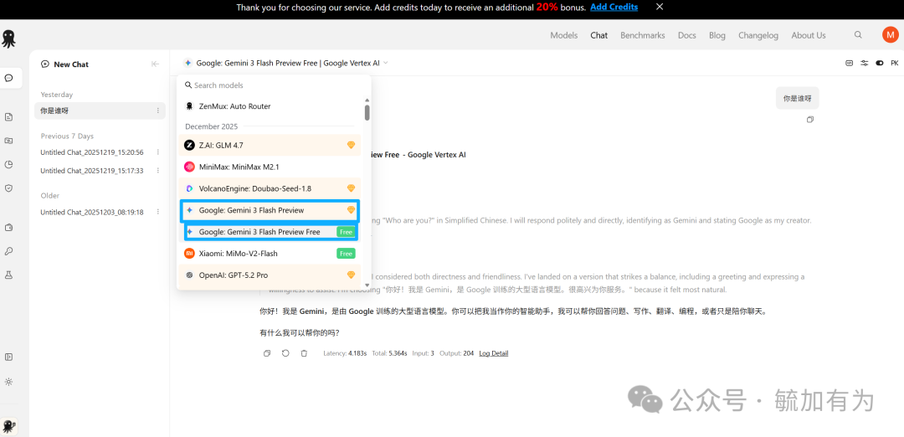Toggle the switch next to PK
This screenshot has width=904, height=437.
(x=879, y=63)
